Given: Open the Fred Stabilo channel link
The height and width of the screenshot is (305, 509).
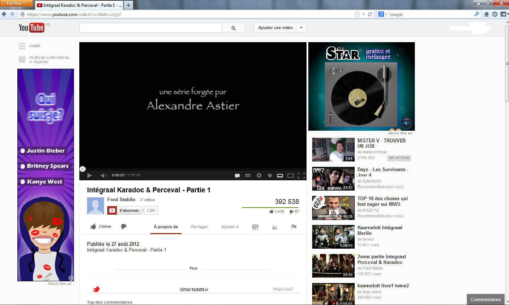Looking at the screenshot, I should [x=121, y=199].
